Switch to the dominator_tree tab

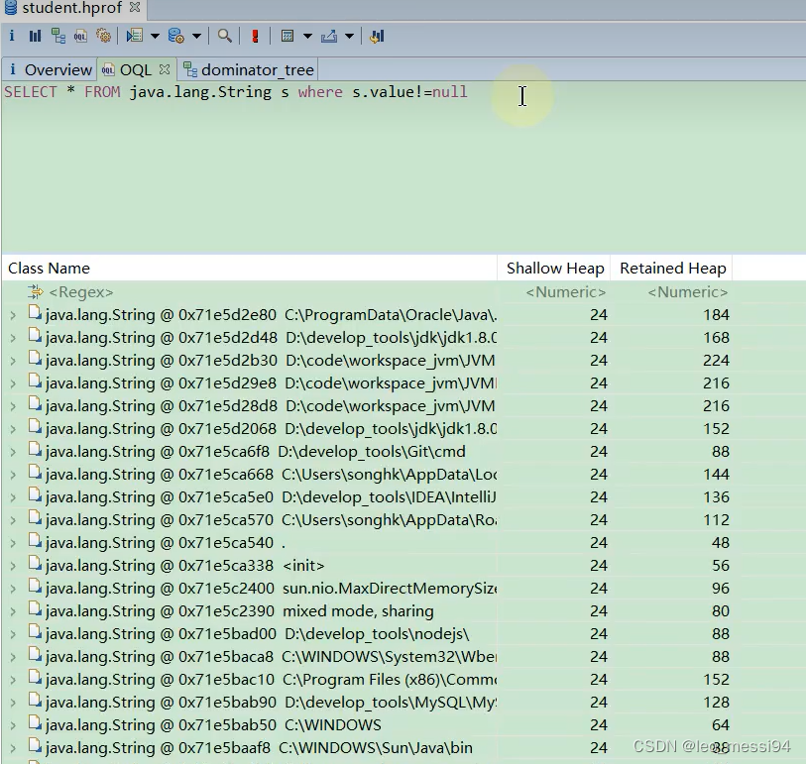[x=248, y=69]
